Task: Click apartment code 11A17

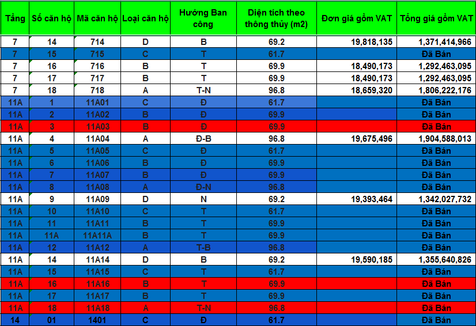Action: tap(97, 295)
